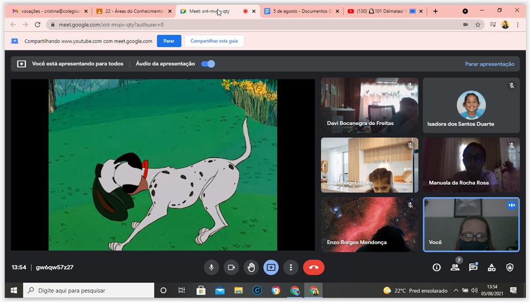Click the Parar apresentação link
This screenshot has height=302, width=530.
[490, 64]
